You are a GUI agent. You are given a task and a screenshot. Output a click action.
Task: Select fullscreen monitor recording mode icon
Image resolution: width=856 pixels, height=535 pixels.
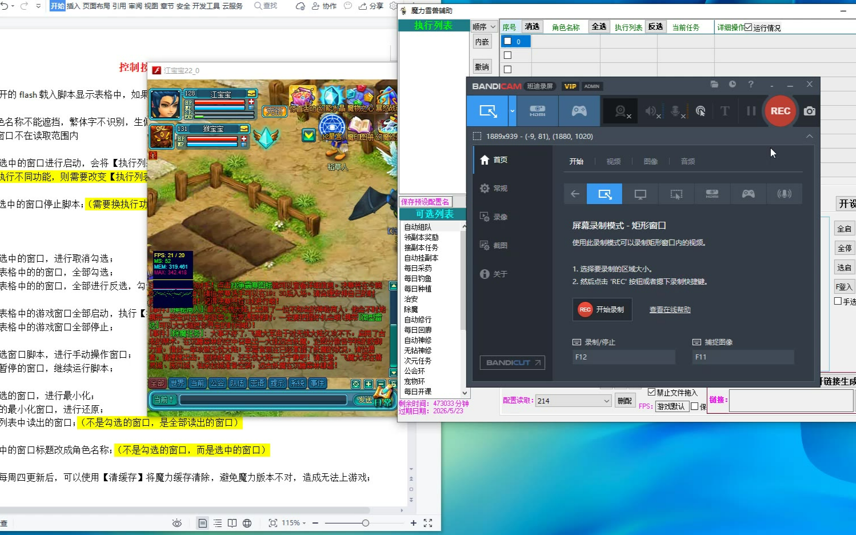click(640, 194)
